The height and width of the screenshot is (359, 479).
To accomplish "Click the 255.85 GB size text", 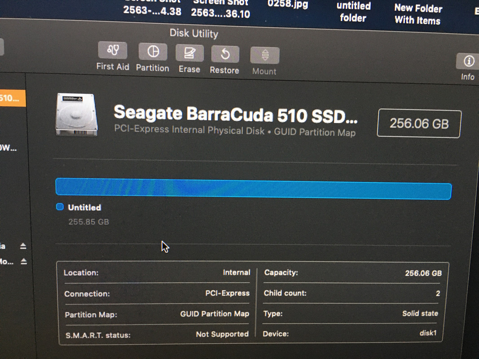I will pos(88,222).
